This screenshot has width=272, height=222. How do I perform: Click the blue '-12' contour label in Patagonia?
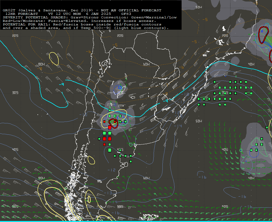pyautogui.click(x=112, y=170)
